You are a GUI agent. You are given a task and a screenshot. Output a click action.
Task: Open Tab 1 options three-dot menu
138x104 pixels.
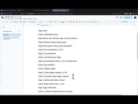click(19, 35)
